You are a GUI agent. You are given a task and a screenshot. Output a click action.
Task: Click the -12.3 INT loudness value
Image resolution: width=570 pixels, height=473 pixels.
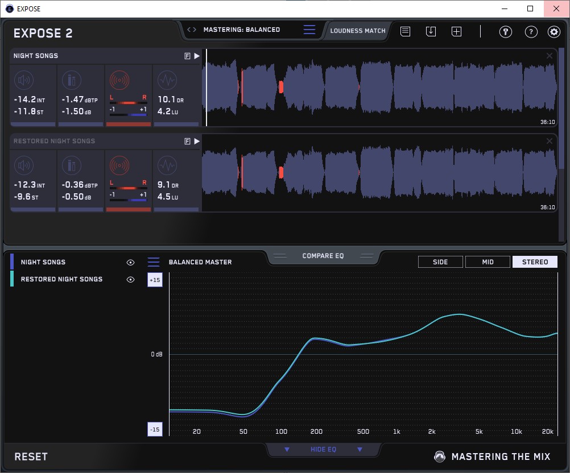coord(30,185)
